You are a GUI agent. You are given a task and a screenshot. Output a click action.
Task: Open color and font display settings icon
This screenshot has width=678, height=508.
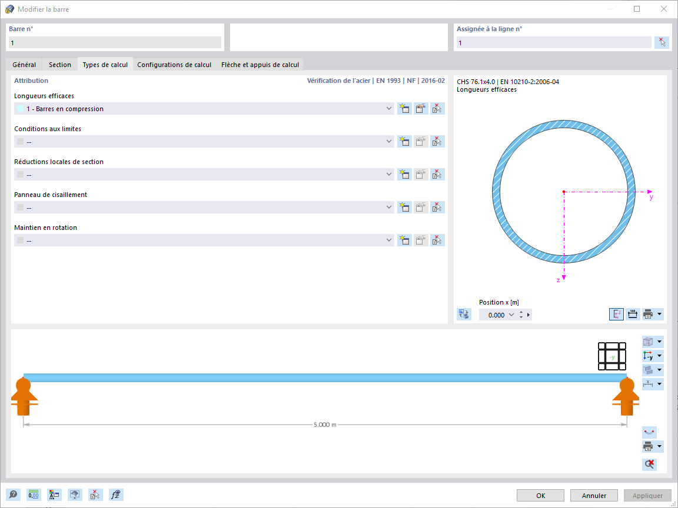(55, 494)
